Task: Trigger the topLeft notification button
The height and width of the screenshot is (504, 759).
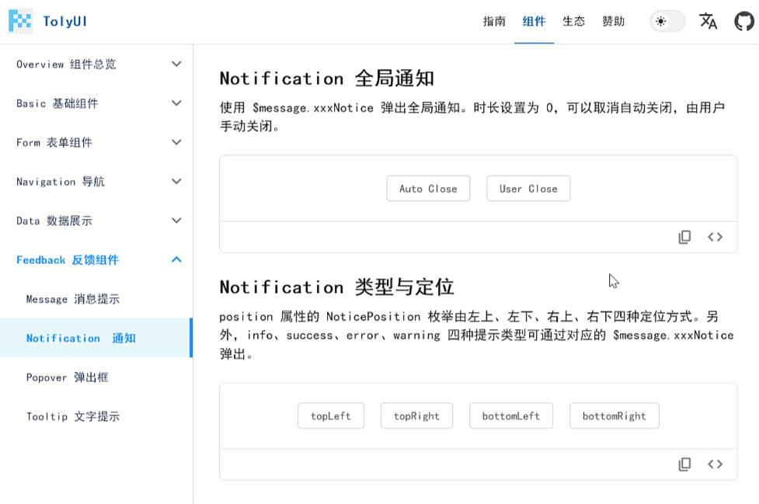Action: click(x=331, y=416)
